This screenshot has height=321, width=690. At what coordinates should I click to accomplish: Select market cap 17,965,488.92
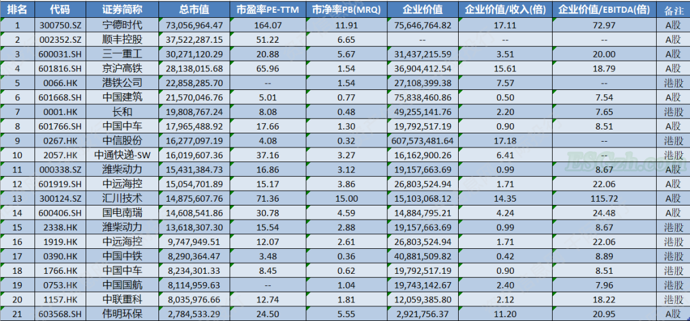pyautogui.click(x=194, y=126)
